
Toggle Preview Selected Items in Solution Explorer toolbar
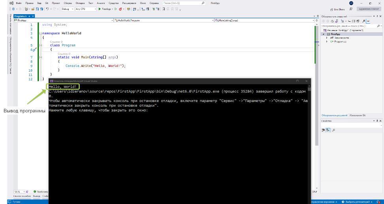(368, 21)
